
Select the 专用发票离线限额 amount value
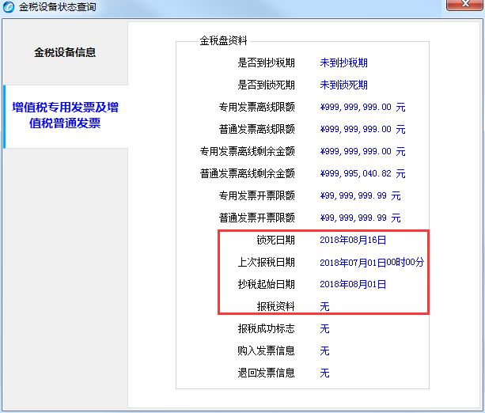[x=362, y=107]
